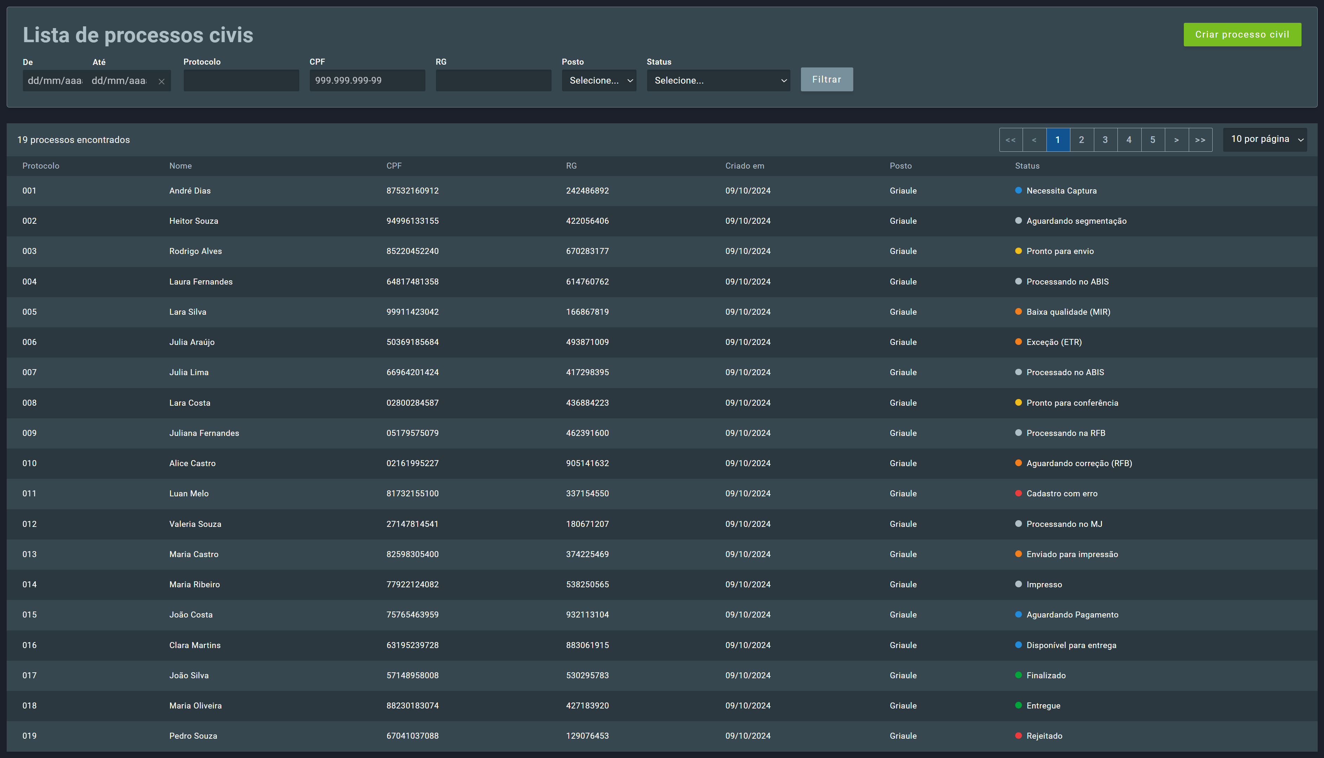Click the Nome column header
The height and width of the screenshot is (758, 1324).
[180, 166]
